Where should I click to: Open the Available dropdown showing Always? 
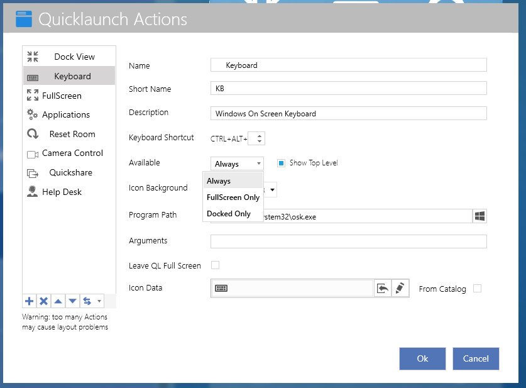[x=237, y=164]
